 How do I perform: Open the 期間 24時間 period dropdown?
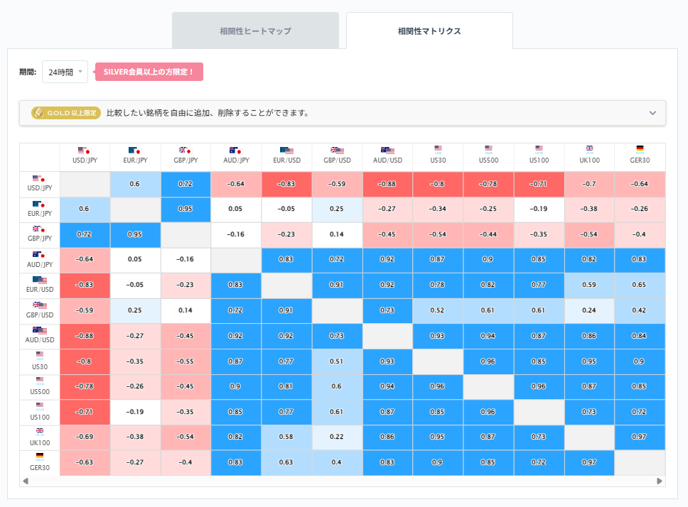(64, 72)
